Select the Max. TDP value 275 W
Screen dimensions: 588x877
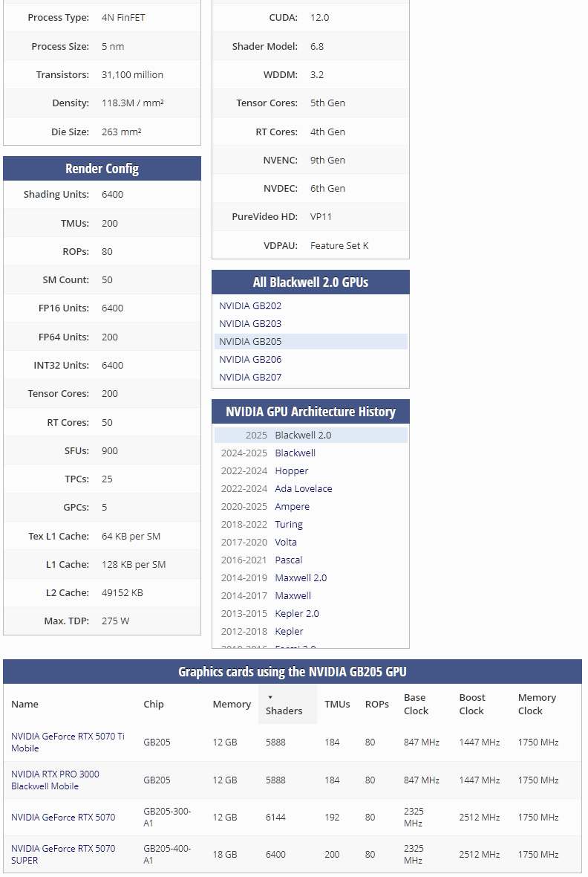tap(115, 621)
